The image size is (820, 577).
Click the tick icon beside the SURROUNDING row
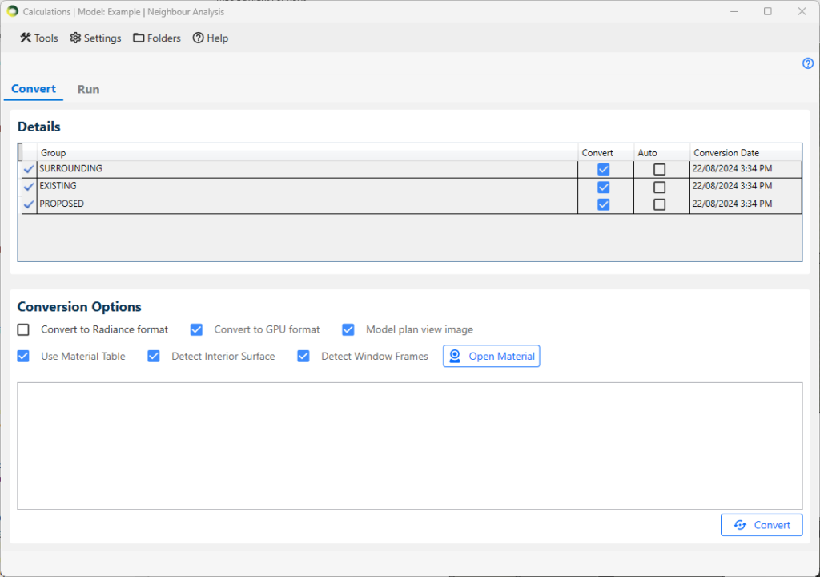tap(29, 169)
